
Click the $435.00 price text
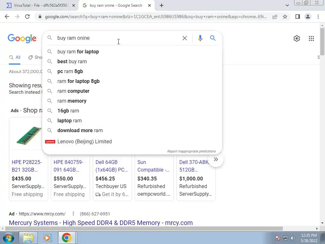(x=21, y=179)
